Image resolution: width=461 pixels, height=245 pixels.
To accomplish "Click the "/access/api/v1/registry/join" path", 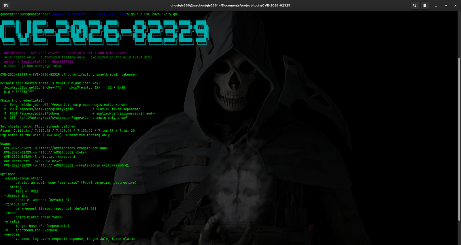I will [46, 109].
